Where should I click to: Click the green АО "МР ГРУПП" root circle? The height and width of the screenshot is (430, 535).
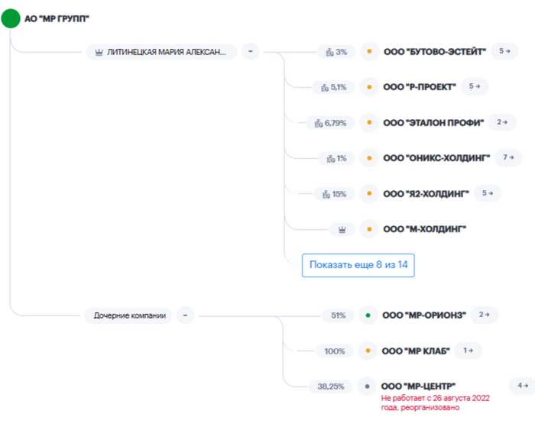(x=11, y=18)
